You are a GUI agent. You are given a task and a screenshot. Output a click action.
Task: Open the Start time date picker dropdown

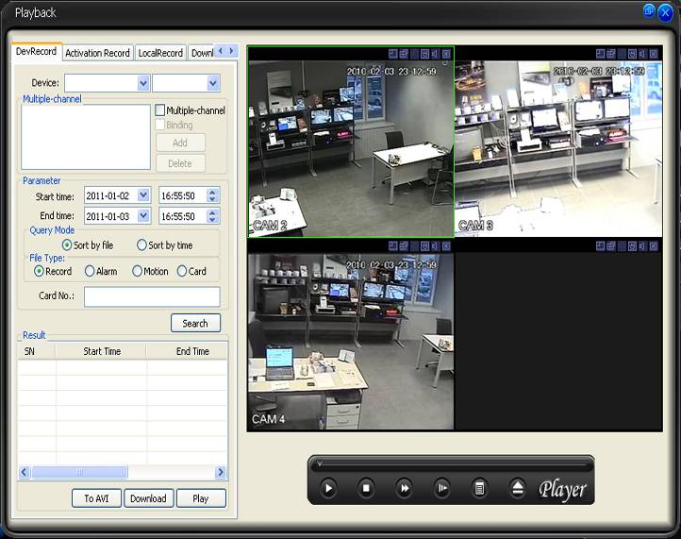point(143,195)
